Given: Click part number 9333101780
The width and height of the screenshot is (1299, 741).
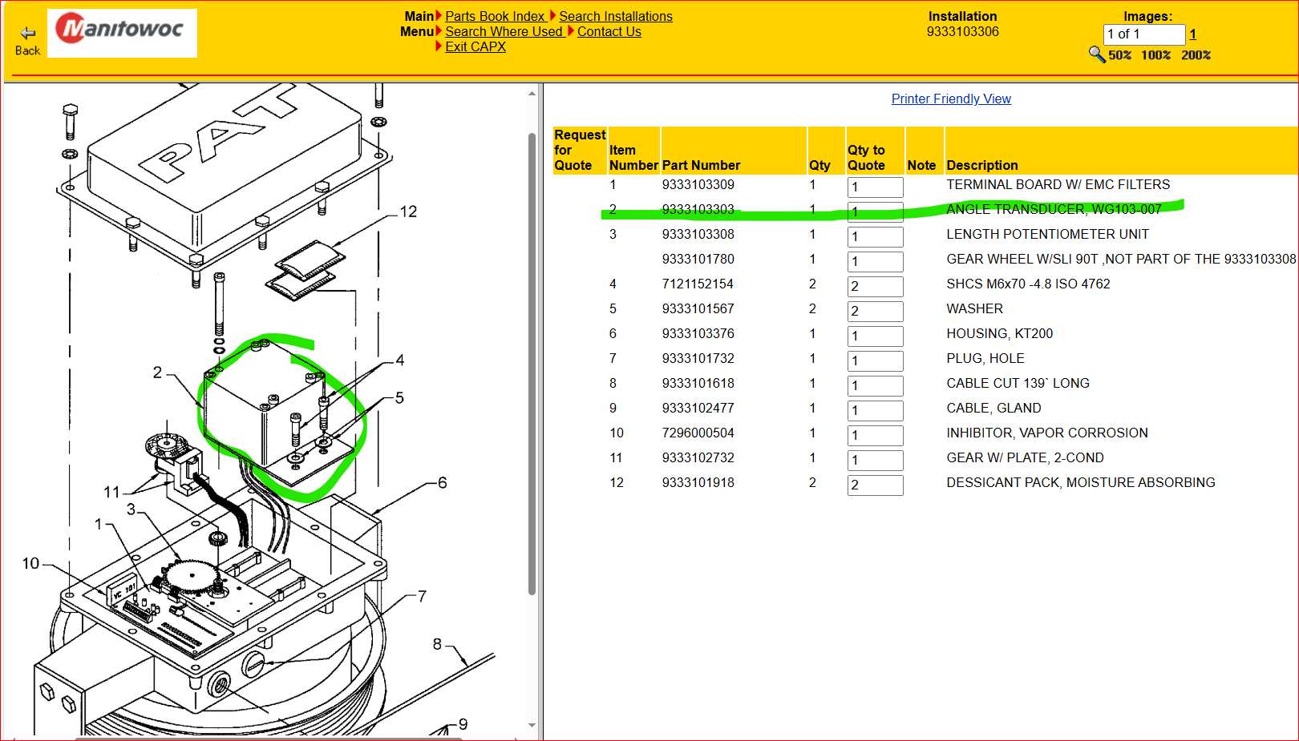Looking at the screenshot, I should [x=698, y=259].
